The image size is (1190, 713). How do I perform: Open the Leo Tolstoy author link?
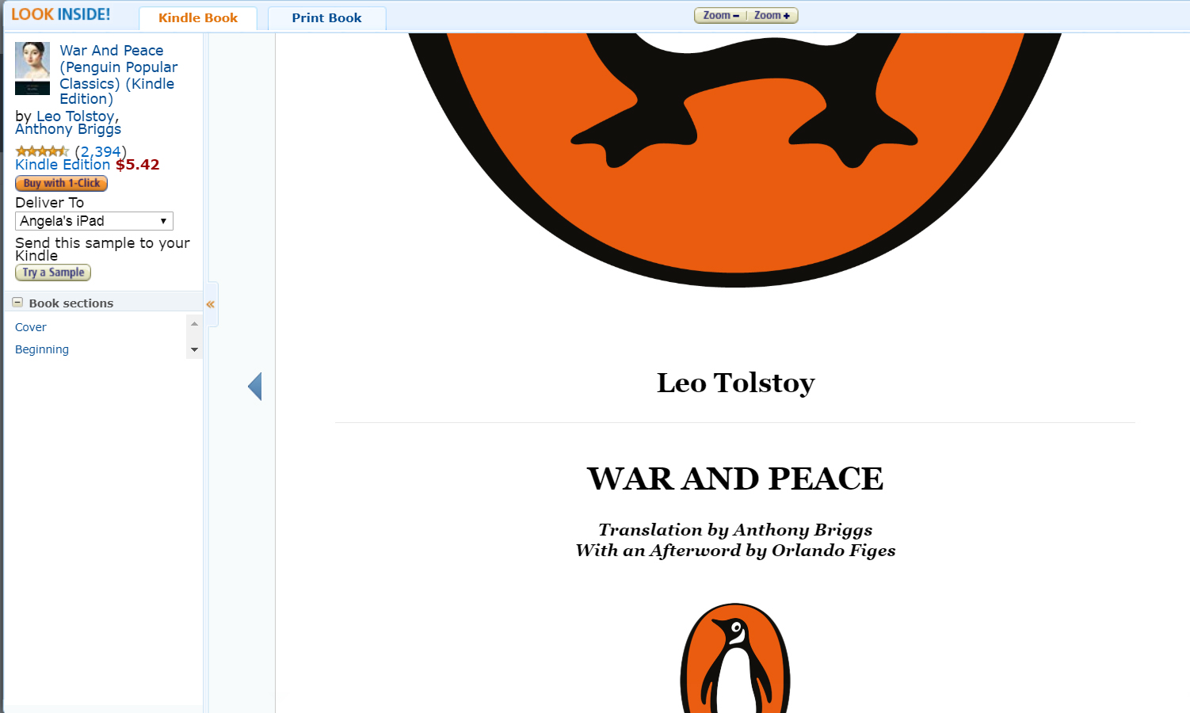pos(76,116)
